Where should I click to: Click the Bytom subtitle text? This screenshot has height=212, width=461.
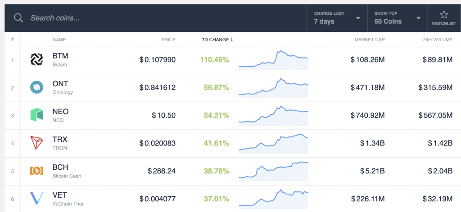(60, 65)
